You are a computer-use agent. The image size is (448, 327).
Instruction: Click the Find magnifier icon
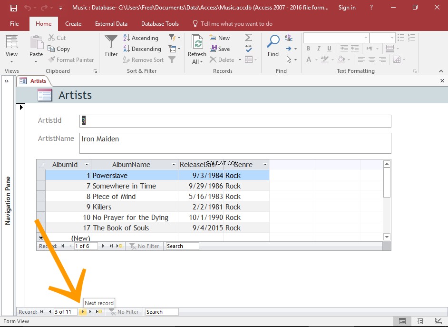(x=273, y=41)
